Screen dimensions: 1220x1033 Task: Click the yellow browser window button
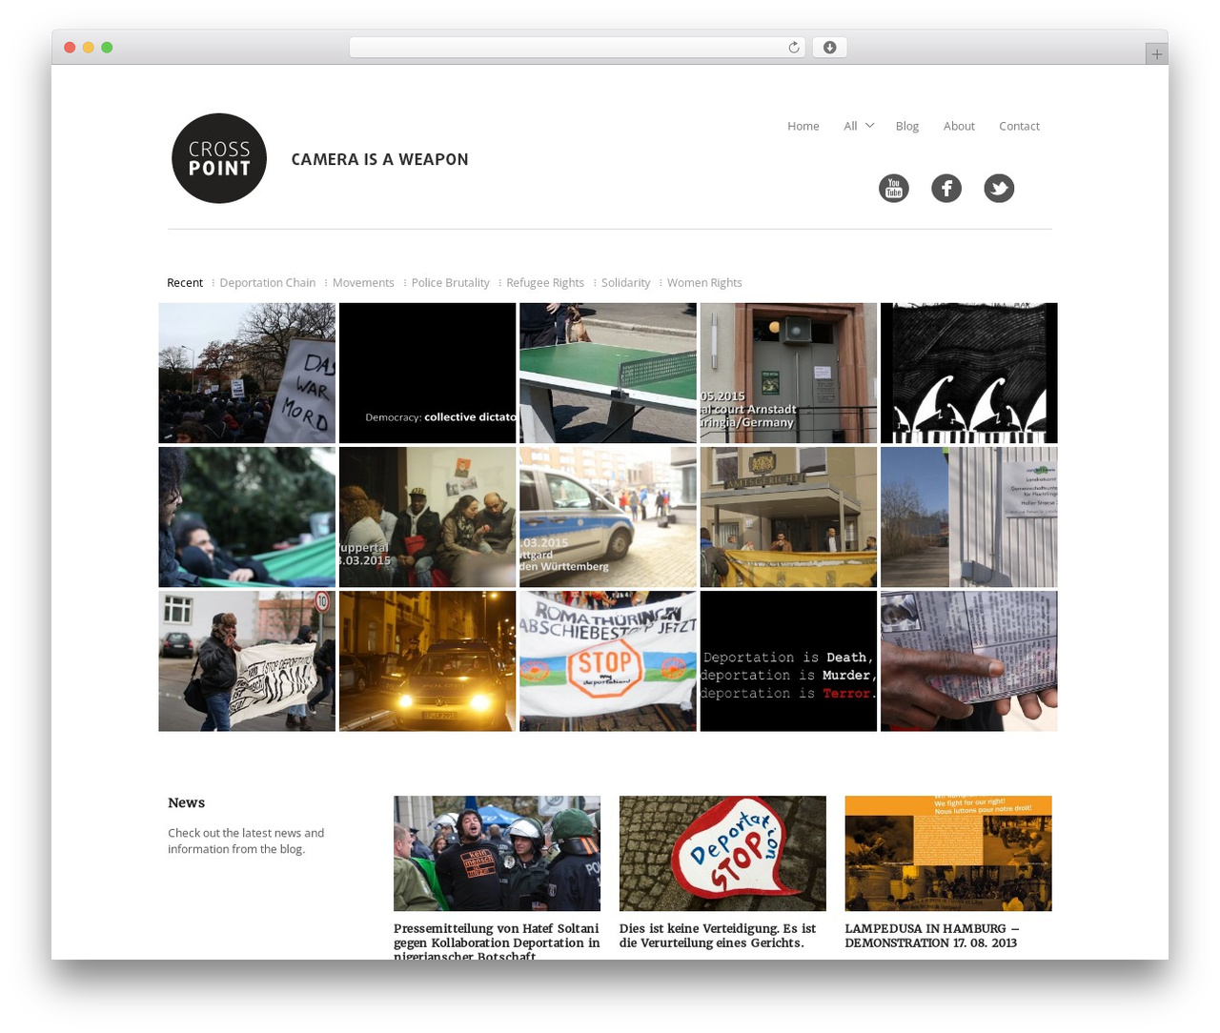point(88,48)
